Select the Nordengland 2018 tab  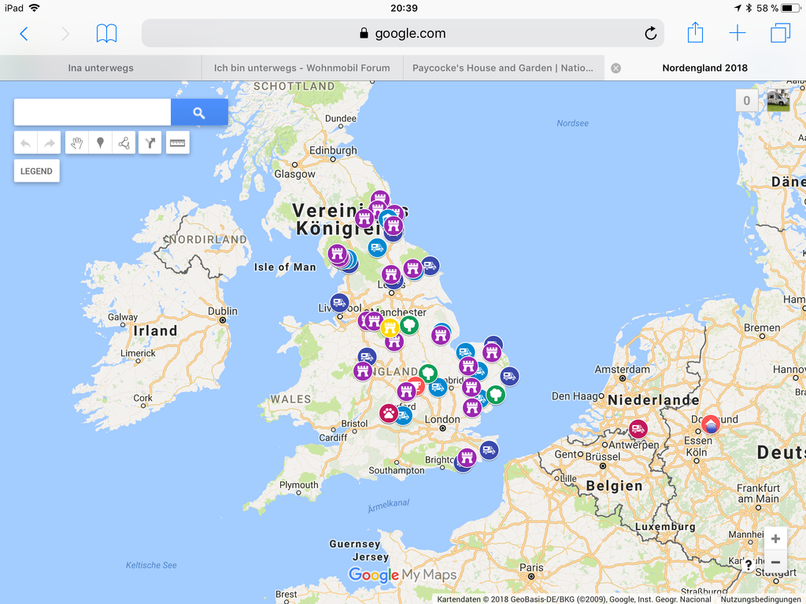tap(704, 68)
